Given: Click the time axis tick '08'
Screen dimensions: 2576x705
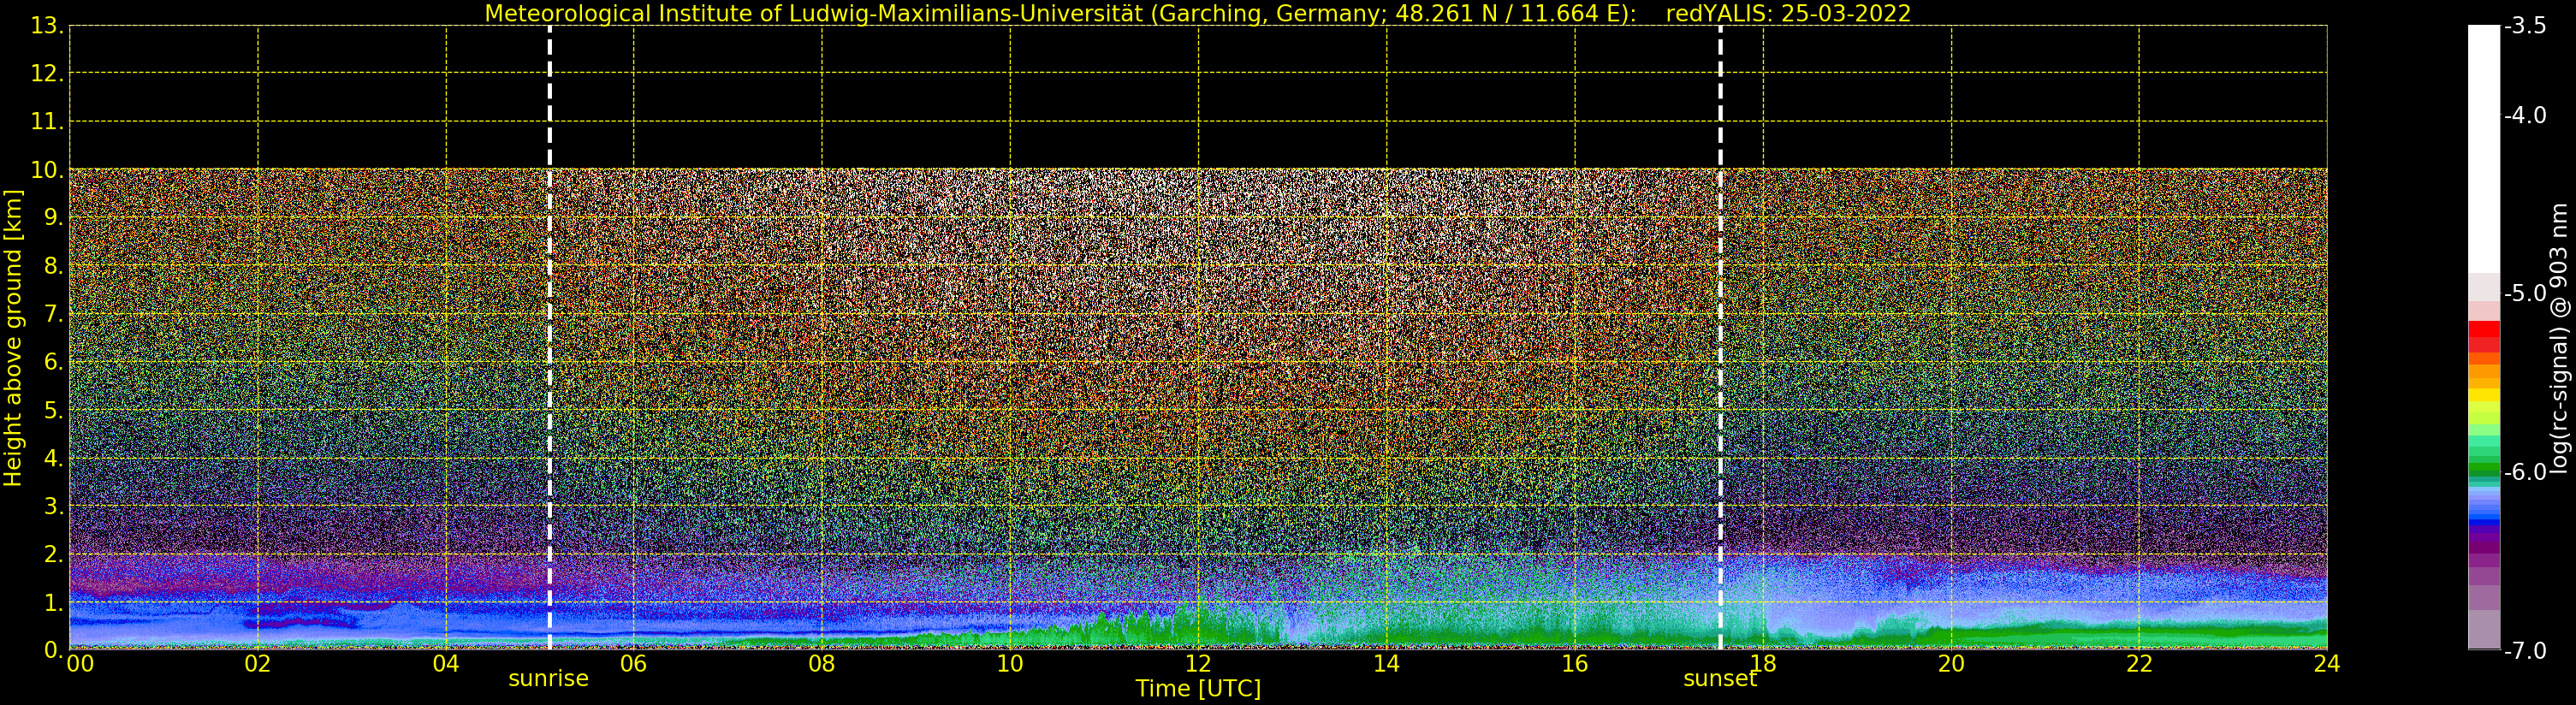Looking at the screenshot, I should [x=822, y=664].
